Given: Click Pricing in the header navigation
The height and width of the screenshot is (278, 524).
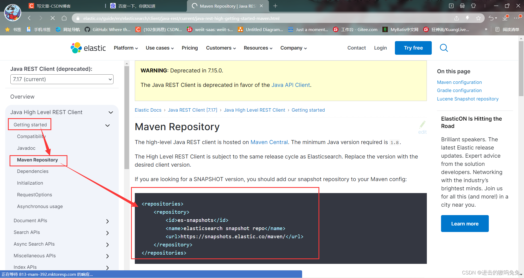Looking at the screenshot, I should pos(190,48).
